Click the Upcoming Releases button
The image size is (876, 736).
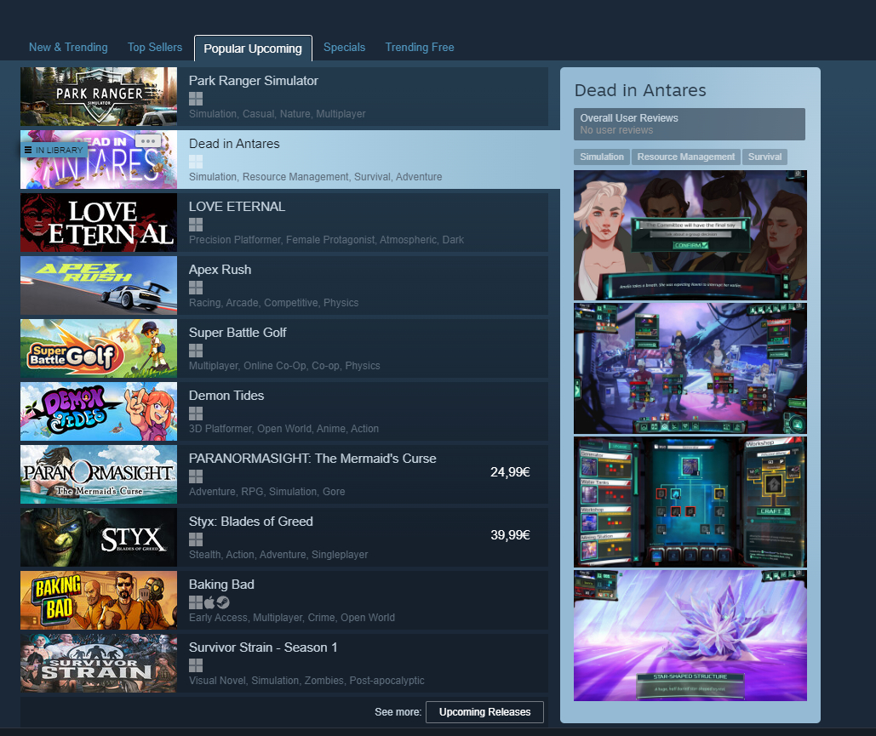point(484,712)
